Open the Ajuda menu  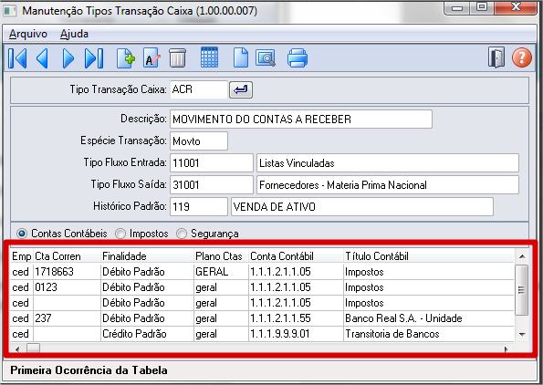pos(74,34)
